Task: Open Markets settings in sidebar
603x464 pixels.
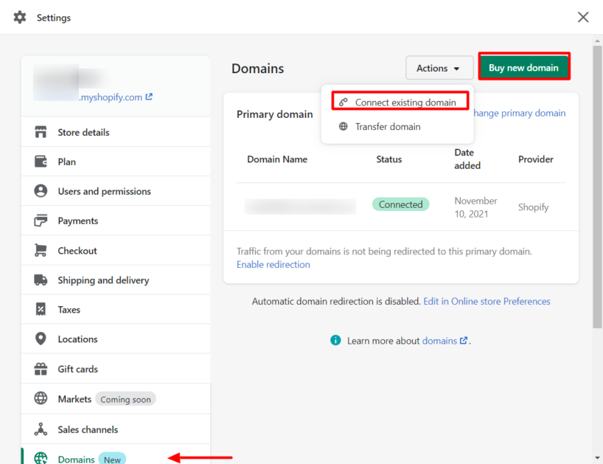Action: coord(74,399)
